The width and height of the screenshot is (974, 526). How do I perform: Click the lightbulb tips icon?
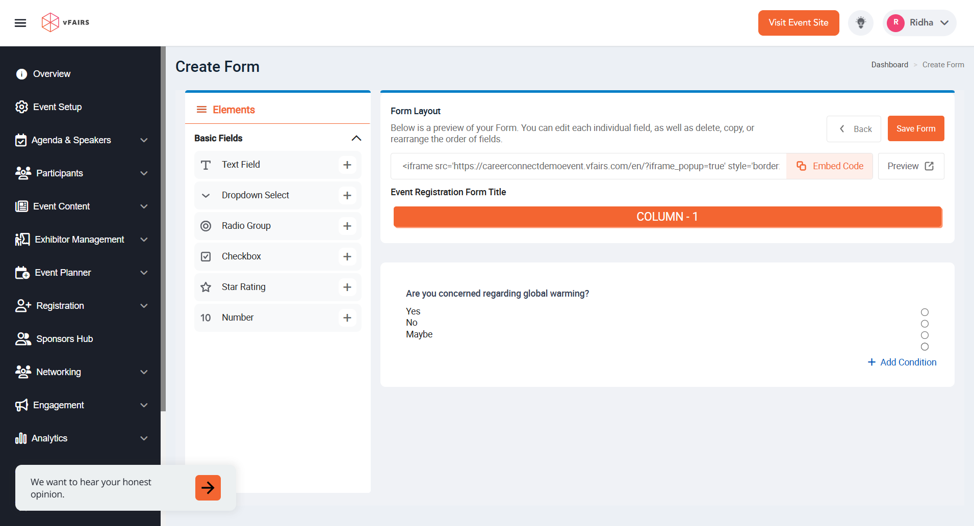(x=860, y=23)
